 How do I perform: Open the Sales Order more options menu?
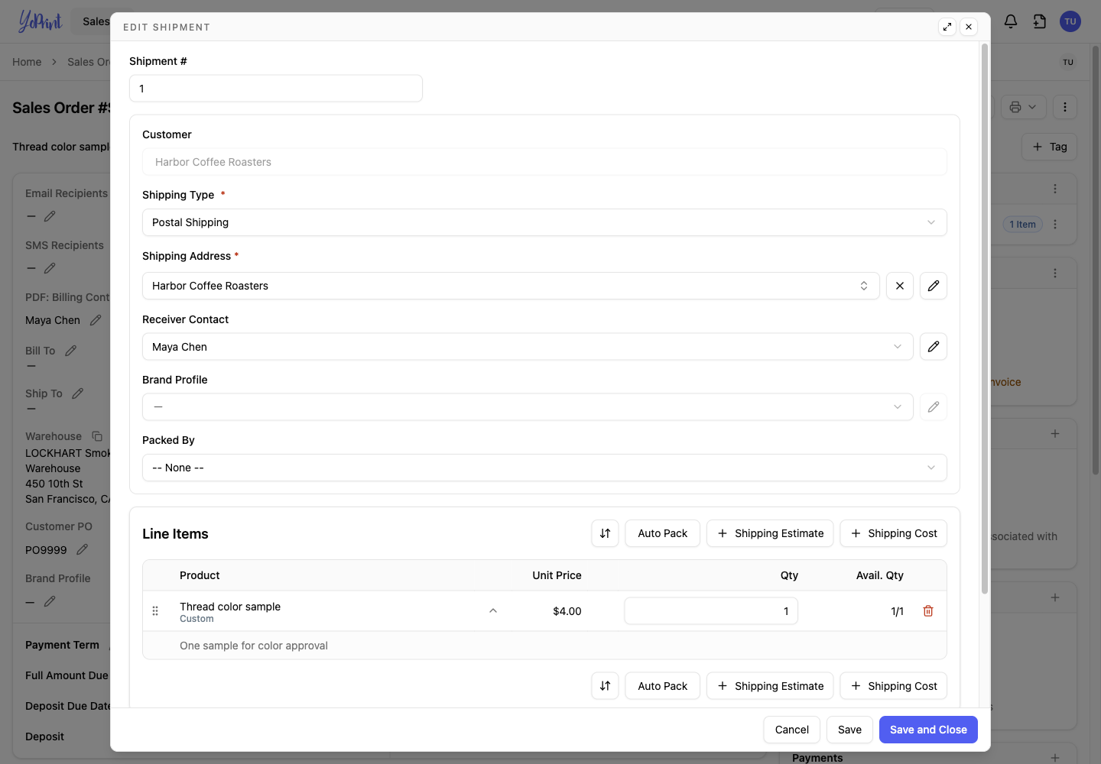pyautogui.click(x=1065, y=107)
